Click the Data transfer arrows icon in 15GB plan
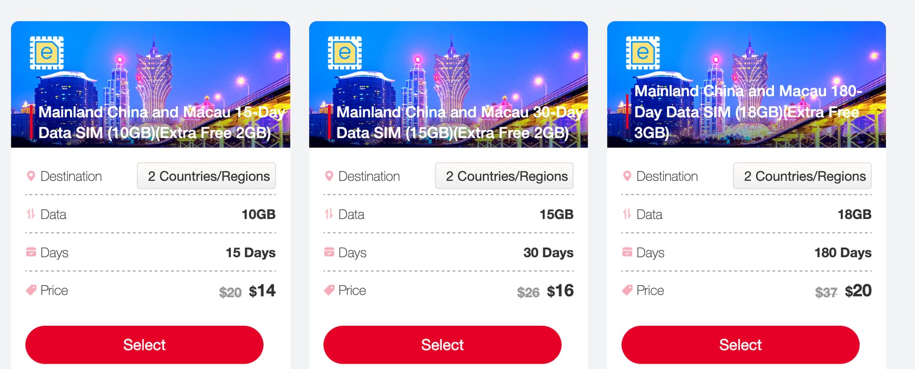The width and height of the screenshot is (915, 369). point(329,214)
